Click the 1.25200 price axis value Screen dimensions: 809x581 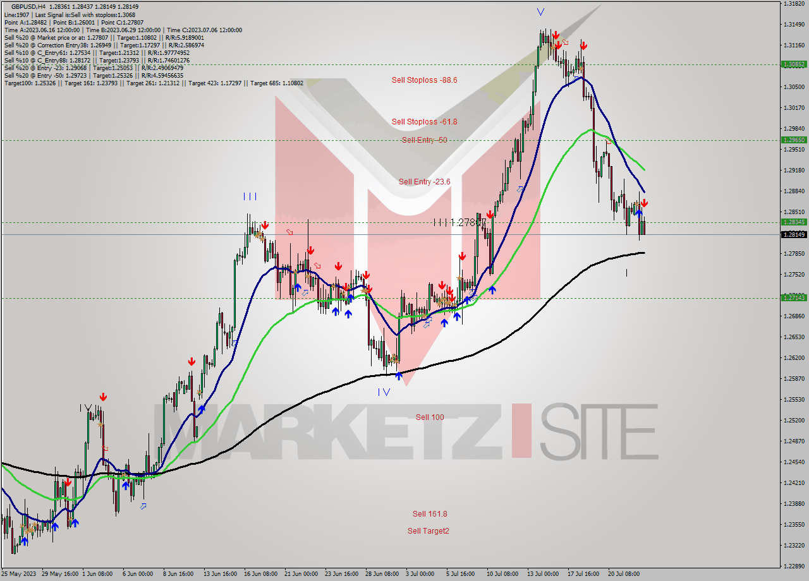(793, 421)
